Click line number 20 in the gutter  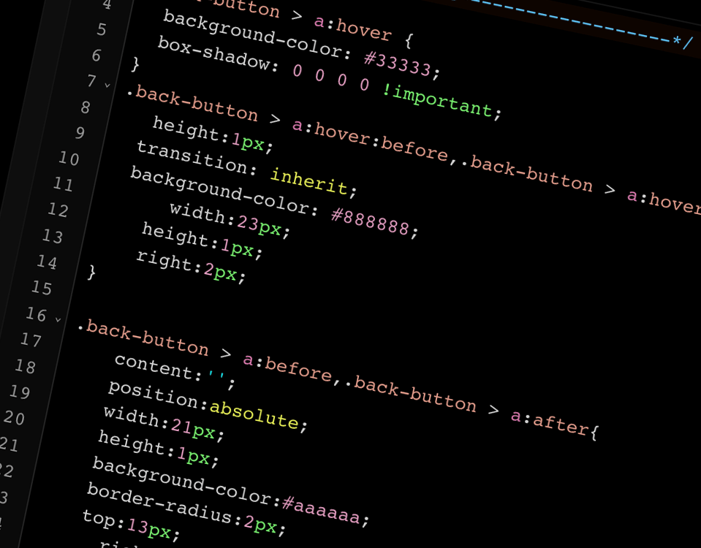[15, 418]
